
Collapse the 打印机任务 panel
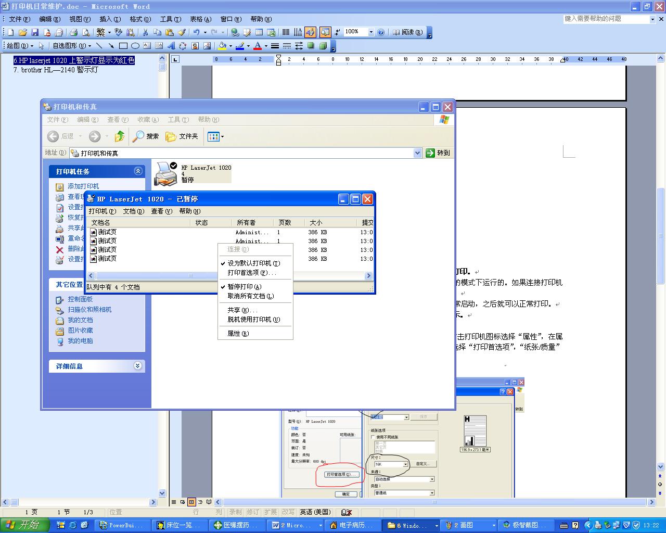tap(138, 171)
